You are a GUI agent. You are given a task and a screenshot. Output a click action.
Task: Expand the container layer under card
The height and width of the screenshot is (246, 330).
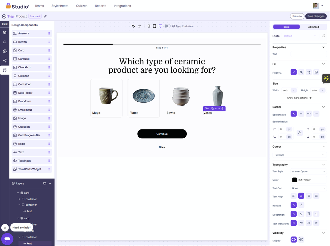pyautogui.click(x=19, y=199)
